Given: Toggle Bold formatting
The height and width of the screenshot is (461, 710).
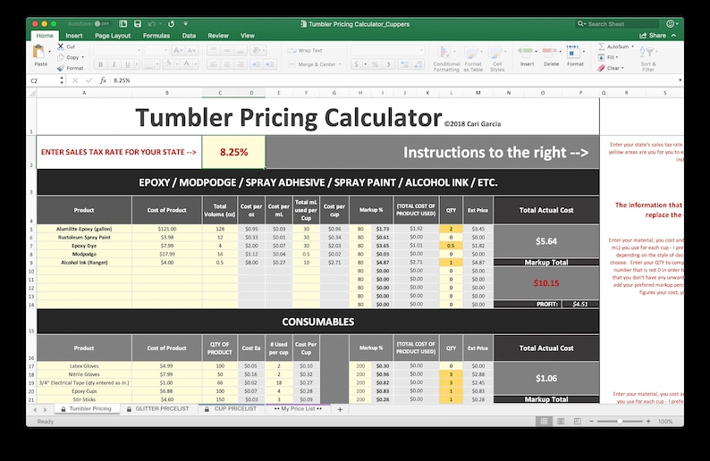Looking at the screenshot, I should 100,64.
